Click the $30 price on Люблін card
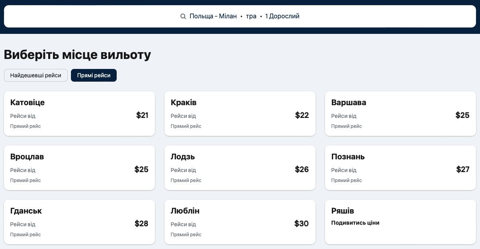480x249 pixels. 302,224
